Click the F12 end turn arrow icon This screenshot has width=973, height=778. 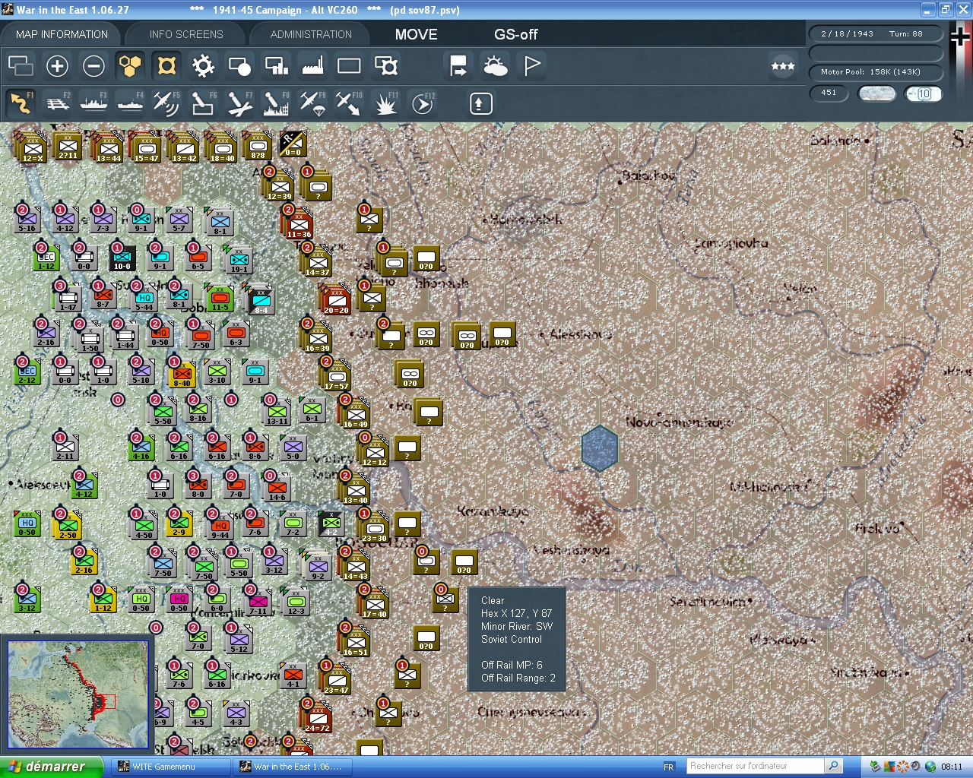pyautogui.click(x=423, y=103)
